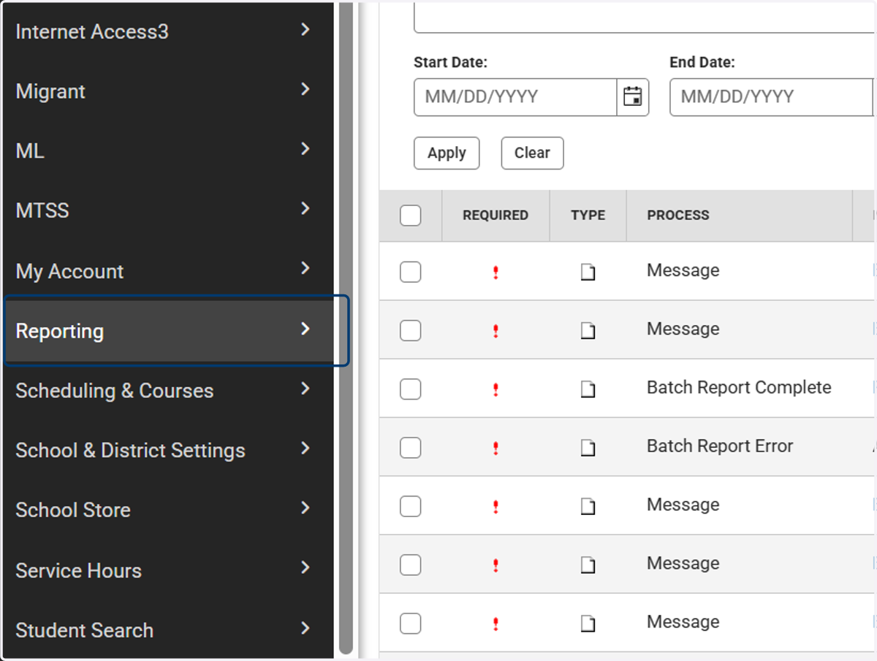Check the box for the Batch Report Error row

[411, 448]
